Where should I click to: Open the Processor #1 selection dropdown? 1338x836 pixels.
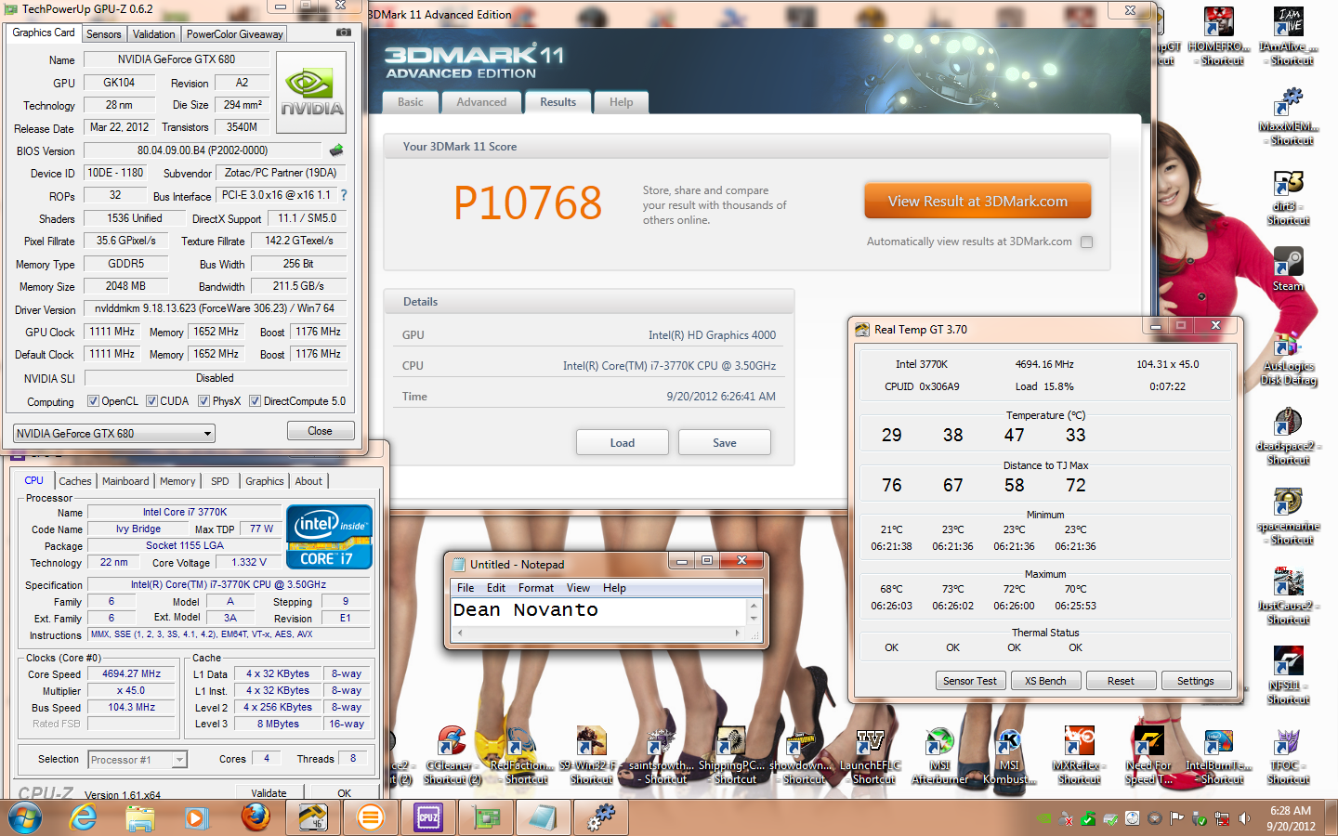tap(138, 760)
